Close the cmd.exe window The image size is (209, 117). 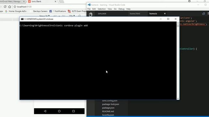point(176,19)
